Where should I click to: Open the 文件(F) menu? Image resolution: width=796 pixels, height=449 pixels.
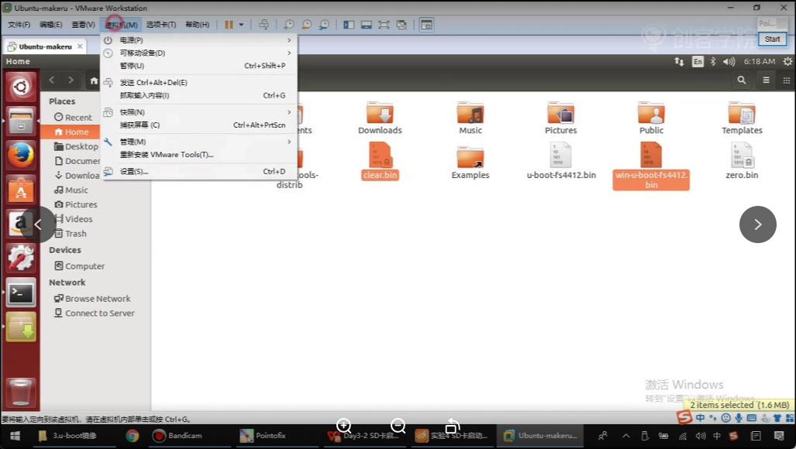coord(19,24)
